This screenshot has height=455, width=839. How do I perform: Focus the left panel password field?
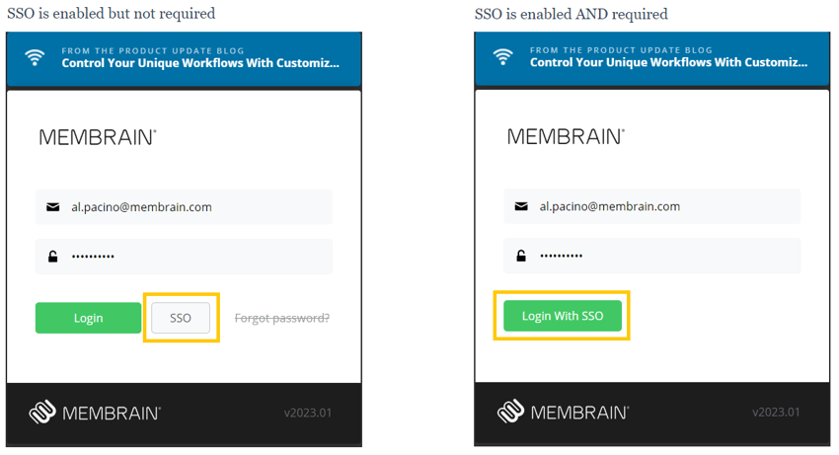pos(184,257)
